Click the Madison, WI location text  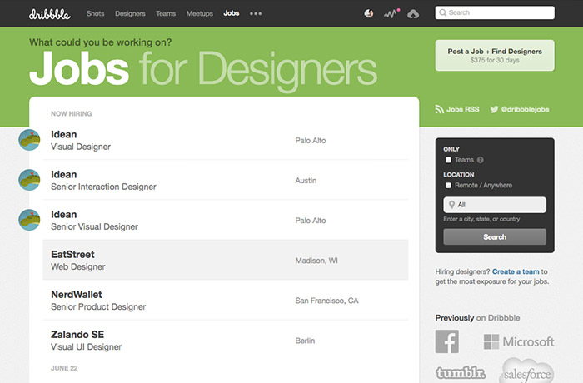click(x=316, y=261)
